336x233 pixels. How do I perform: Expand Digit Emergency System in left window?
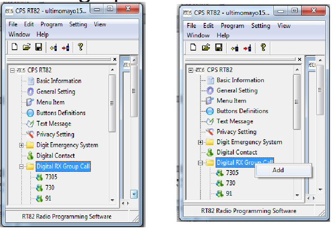point(21,145)
